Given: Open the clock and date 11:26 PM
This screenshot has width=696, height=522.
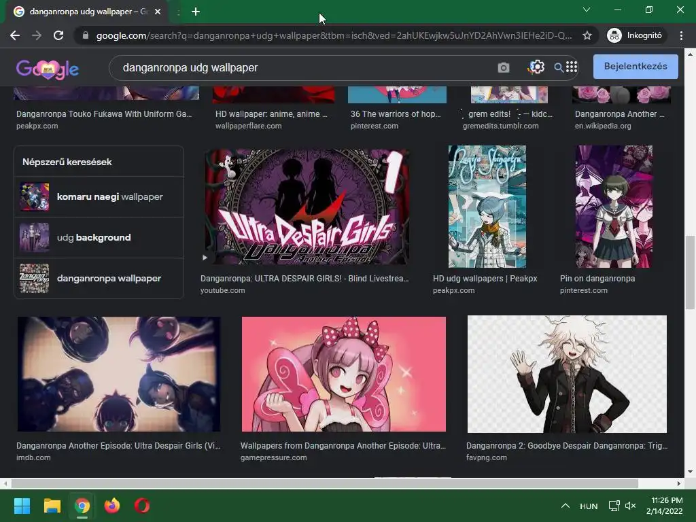Looking at the screenshot, I should 665,506.
